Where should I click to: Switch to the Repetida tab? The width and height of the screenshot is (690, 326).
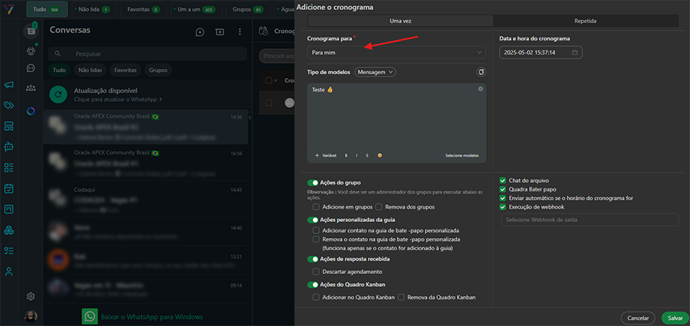pyautogui.click(x=585, y=21)
